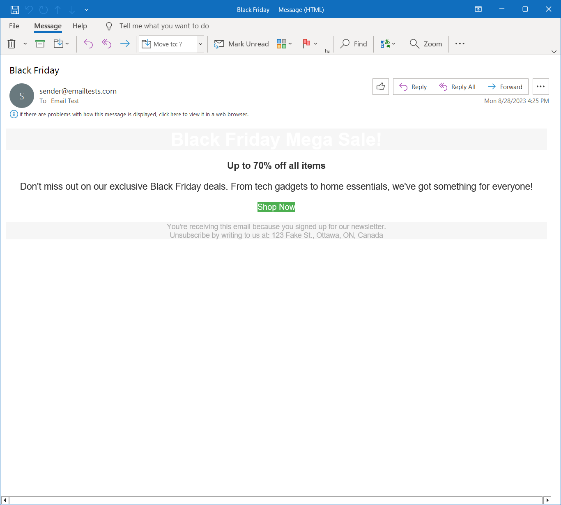Click the Zoom button
The image size is (561, 505).
(426, 44)
